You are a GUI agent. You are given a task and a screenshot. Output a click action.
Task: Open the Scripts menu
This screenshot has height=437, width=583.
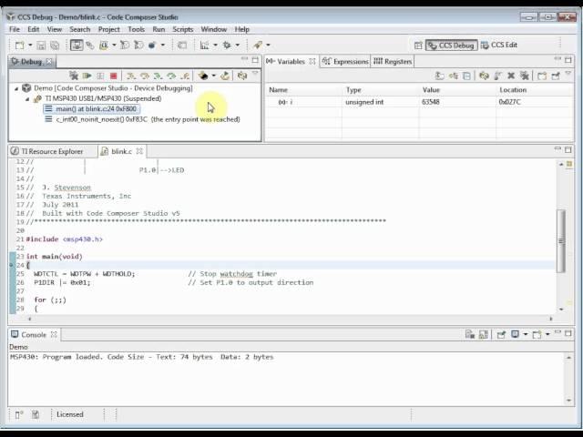182,29
